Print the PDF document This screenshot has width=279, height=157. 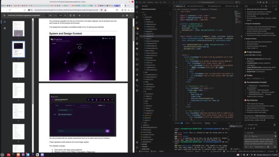click(127, 16)
